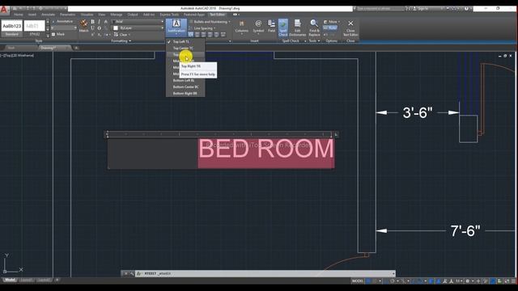This screenshot has height=291, width=518.
Task: Click the Sign In button
Action: coord(422,9)
